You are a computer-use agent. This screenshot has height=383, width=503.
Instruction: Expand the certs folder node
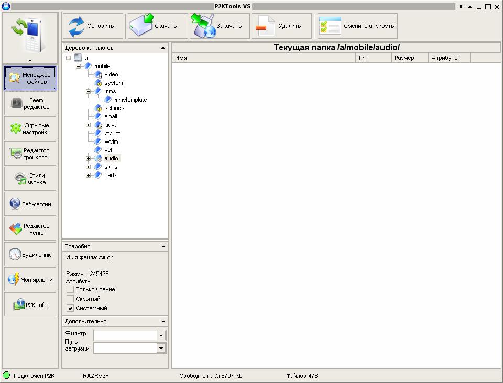click(x=88, y=175)
